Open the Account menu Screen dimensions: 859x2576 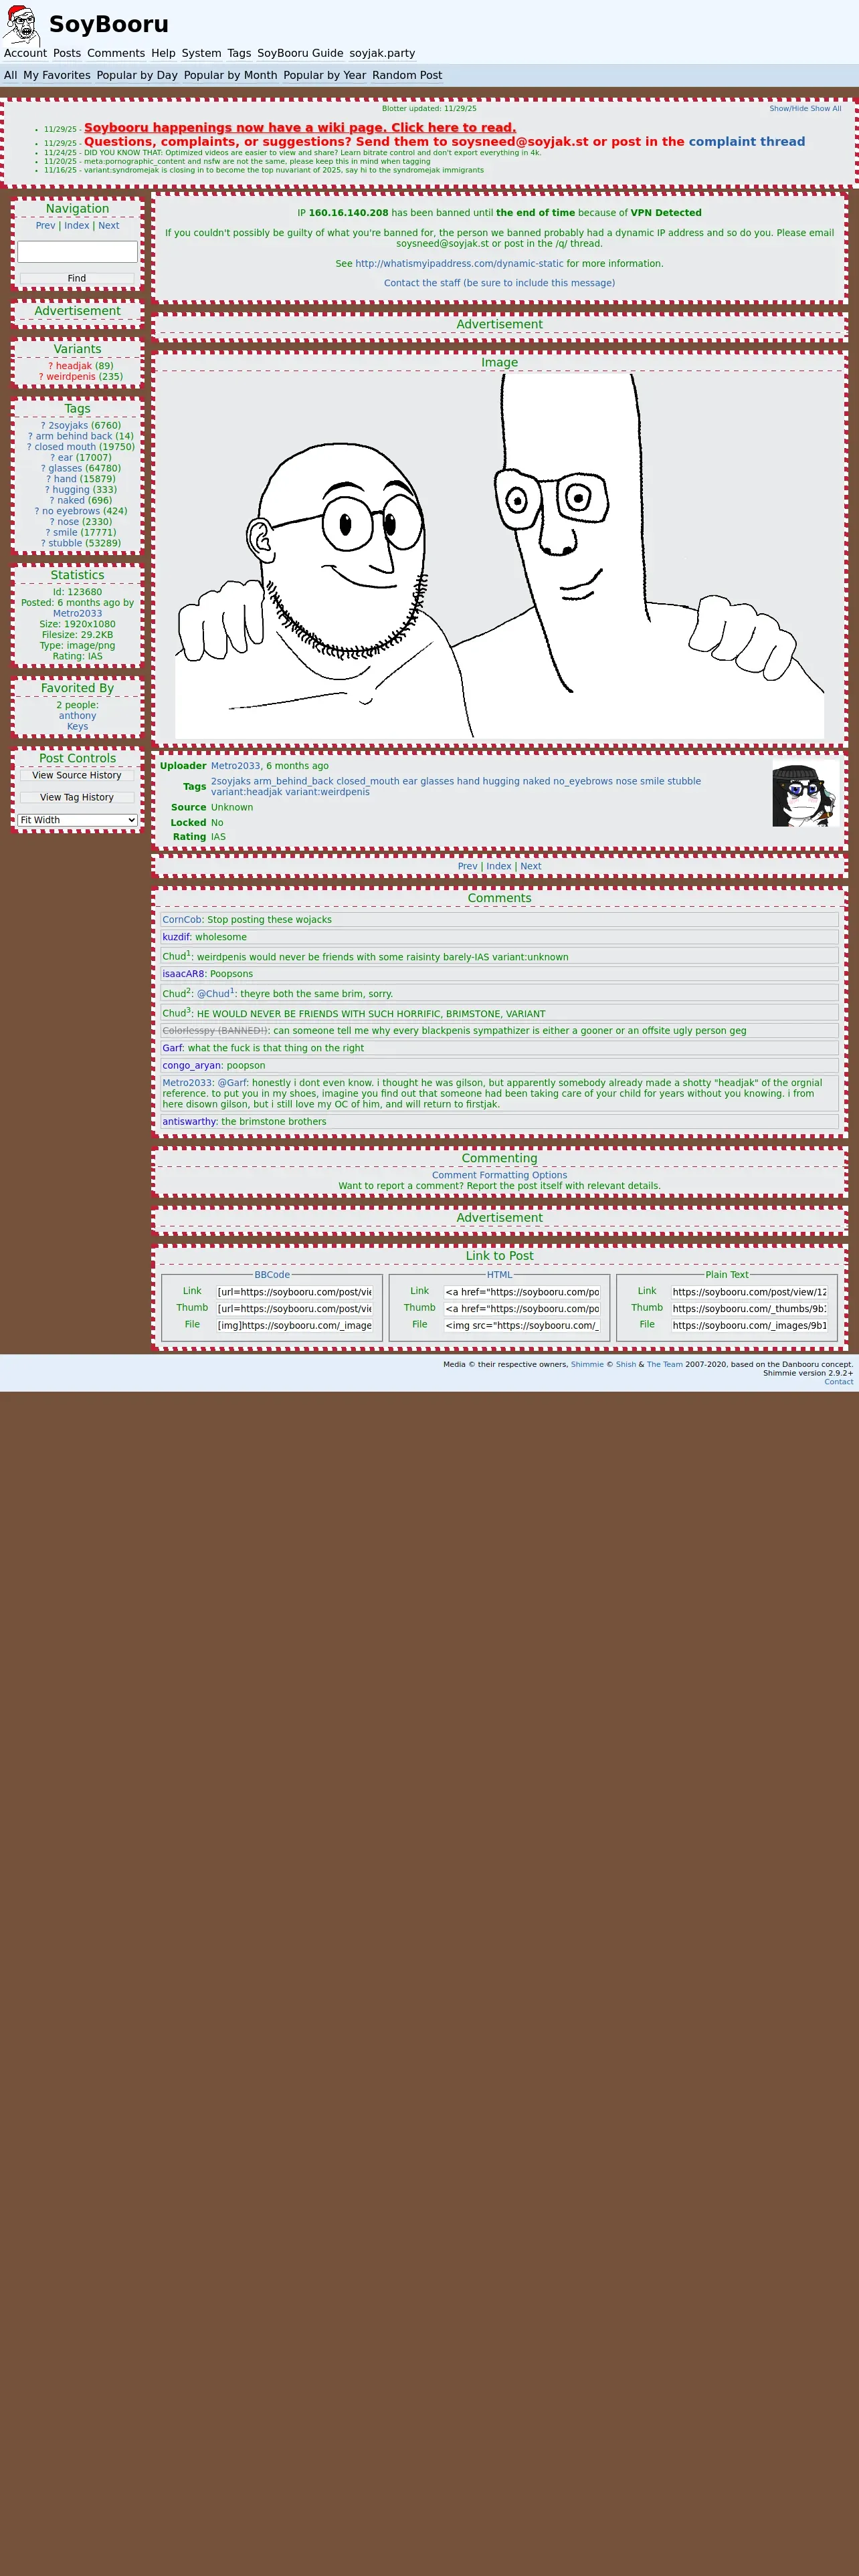(25, 53)
